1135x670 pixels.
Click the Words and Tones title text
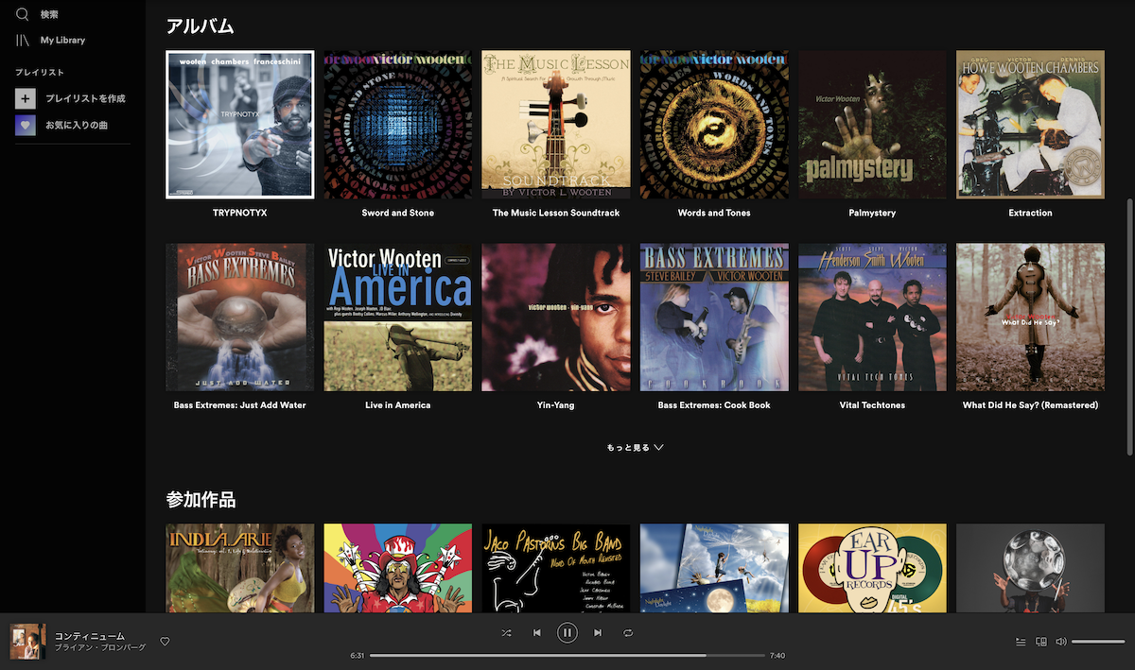pos(714,213)
